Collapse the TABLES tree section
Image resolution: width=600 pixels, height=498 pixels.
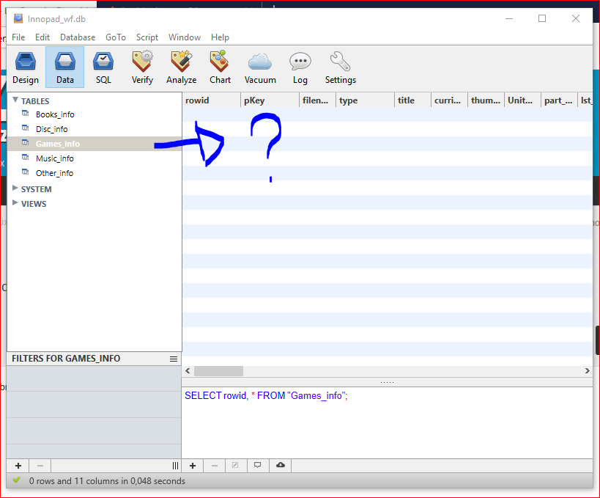click(15, 100)
